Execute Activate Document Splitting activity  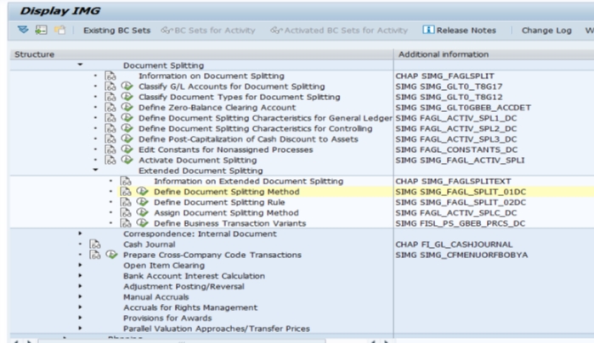click(x=127, y=160)
